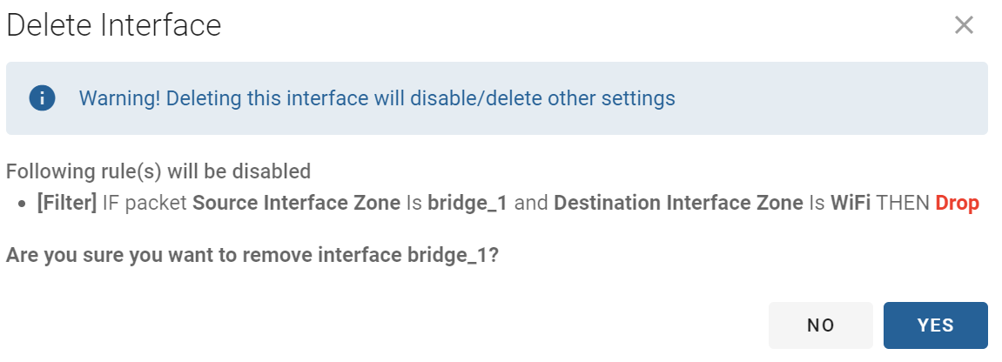Confirm removal with the YES button
This screenshot has width=1002, height=362.
point(936,325)
